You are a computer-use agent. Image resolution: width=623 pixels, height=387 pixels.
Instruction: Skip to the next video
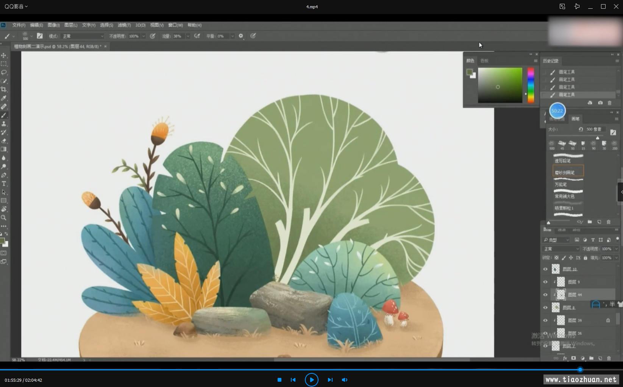pos(330,380)
